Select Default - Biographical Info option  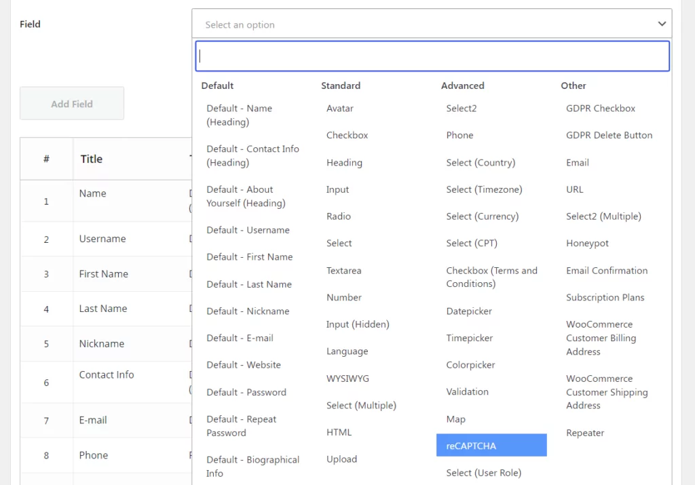tap(252, 467)
